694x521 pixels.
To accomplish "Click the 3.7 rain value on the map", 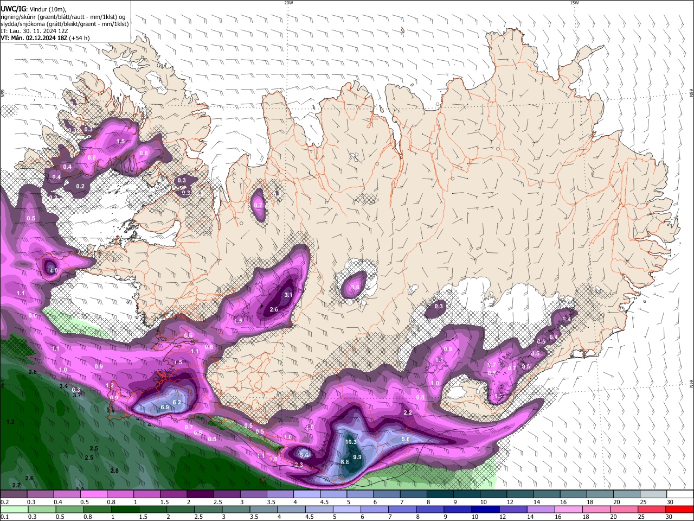I will point(76,395).
